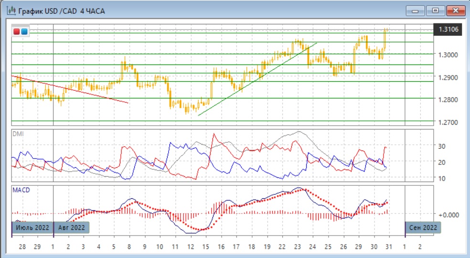
Task: Select the Сен 2022 month marker
Action: click(423, 227)
